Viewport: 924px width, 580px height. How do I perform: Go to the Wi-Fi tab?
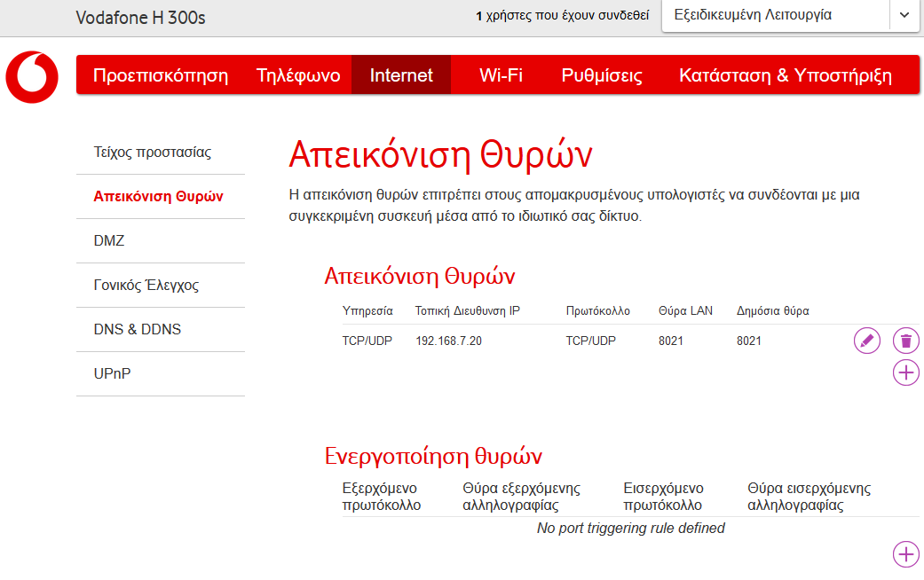pyautogui.click(x=501, y=74)
